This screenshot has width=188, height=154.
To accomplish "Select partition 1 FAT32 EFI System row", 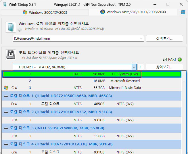I will click(x=92, y=74).
